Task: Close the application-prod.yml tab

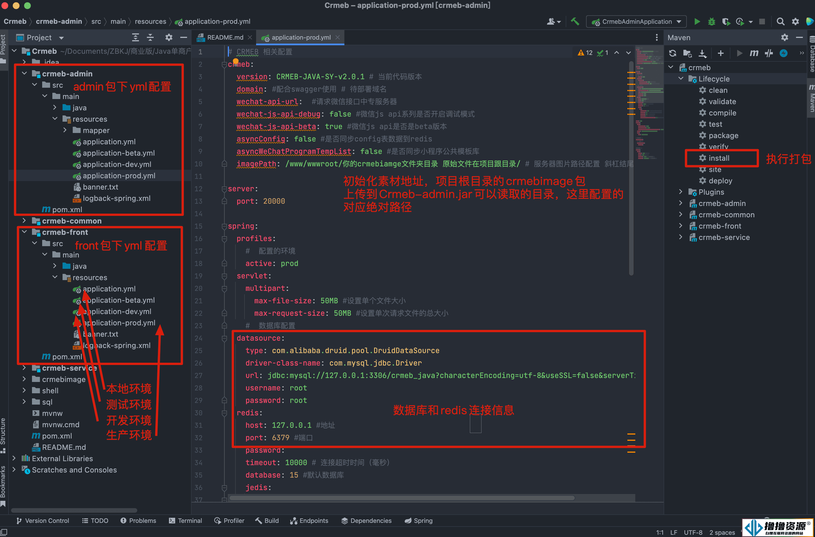Action: (338, 37)
